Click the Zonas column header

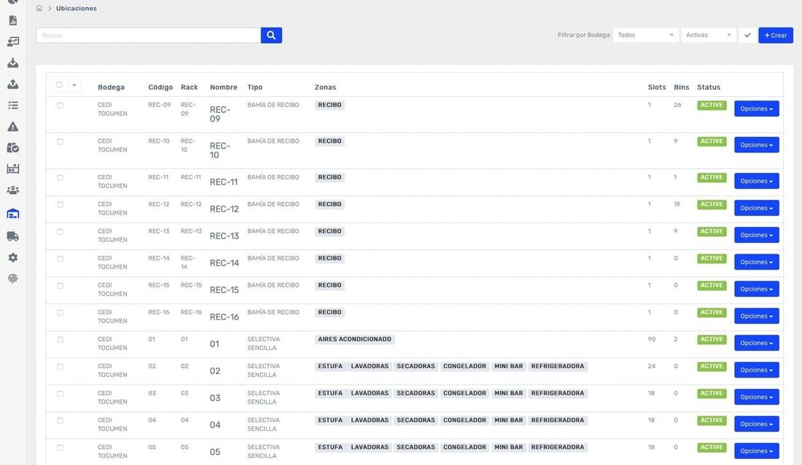point(325,87)
